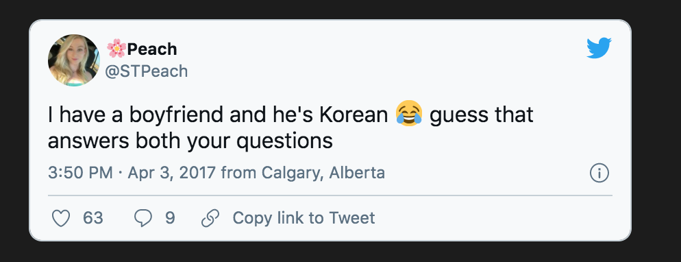Open the Peach display name
The height and width of the screenshot is (262, 681).
152,49
